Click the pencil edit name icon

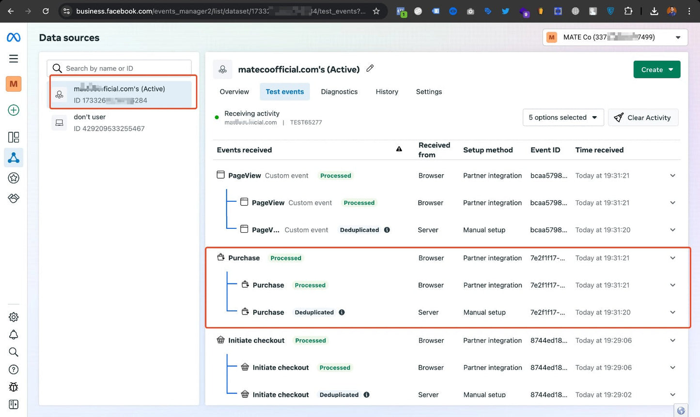tap(370, 69)
